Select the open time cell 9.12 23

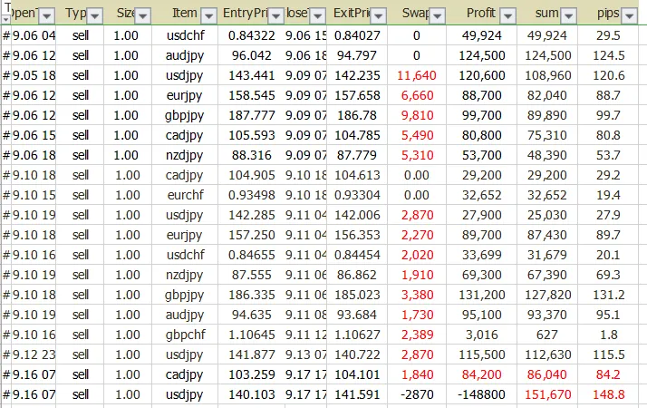pos(34,355)
